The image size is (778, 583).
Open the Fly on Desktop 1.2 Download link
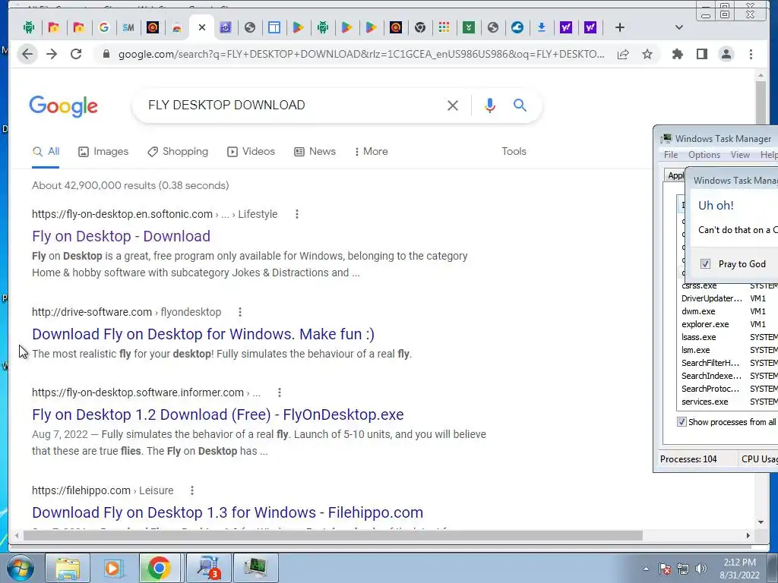pos(218,414)
